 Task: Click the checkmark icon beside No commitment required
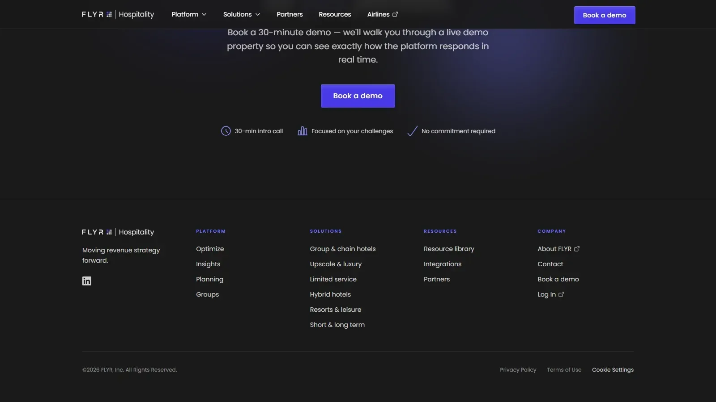coord(413,131)
